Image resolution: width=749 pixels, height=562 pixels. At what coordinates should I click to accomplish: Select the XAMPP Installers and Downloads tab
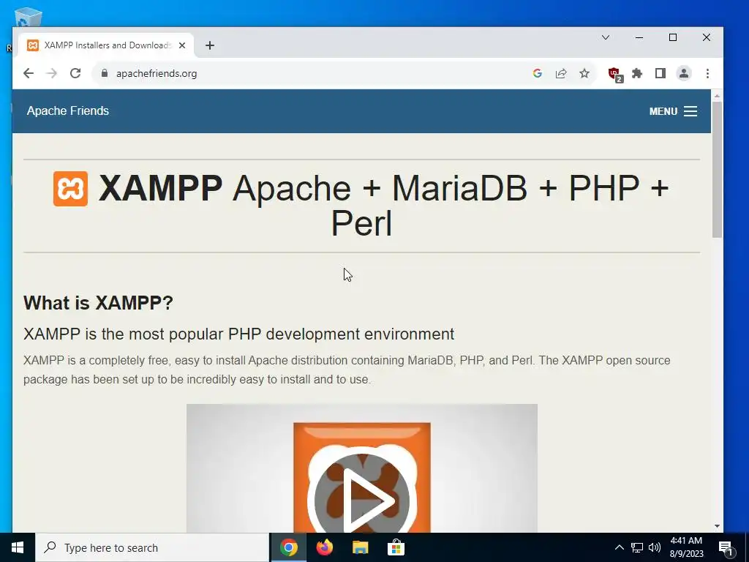(105, 45)
